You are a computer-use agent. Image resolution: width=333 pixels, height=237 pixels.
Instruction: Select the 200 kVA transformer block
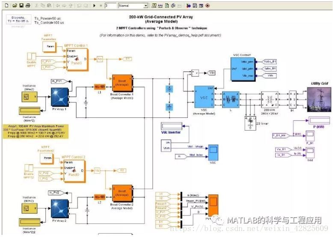[x=270, y=99]
